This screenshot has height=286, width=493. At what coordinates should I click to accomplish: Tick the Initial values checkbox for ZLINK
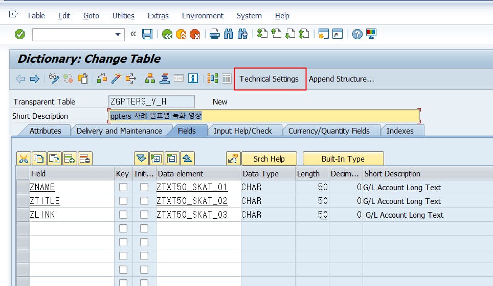click(x=144, y=215)
